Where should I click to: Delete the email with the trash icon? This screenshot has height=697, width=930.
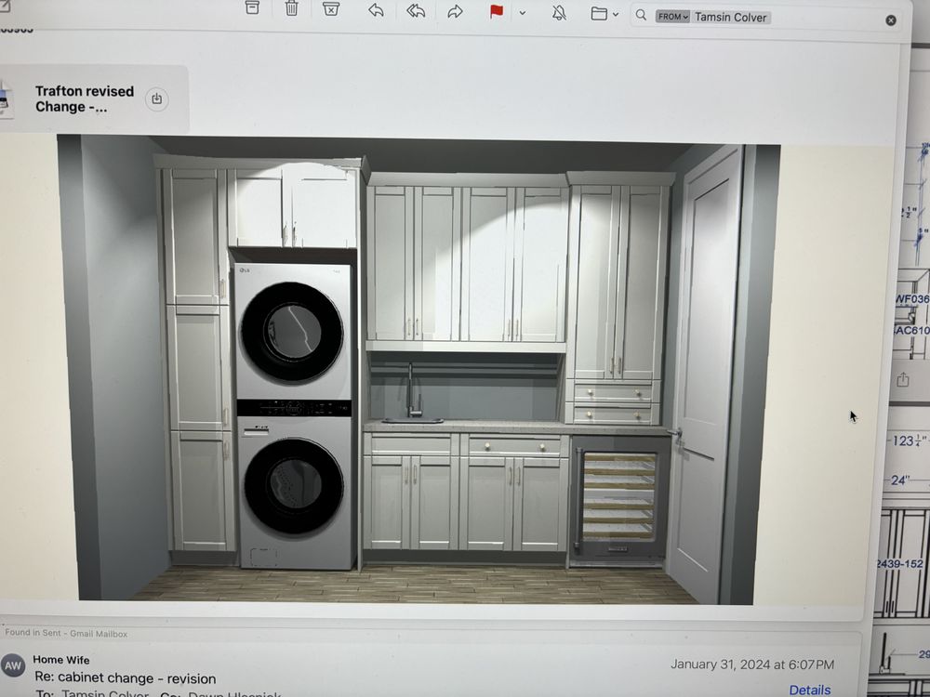pyautogui.click(x=291, y=9)
